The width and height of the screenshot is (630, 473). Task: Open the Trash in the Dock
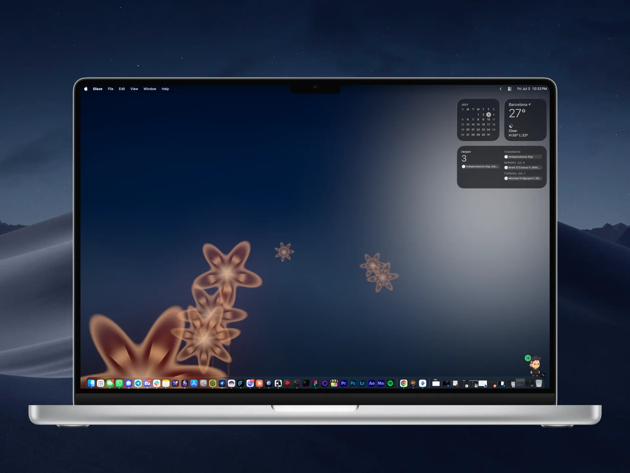click(539, 383)
